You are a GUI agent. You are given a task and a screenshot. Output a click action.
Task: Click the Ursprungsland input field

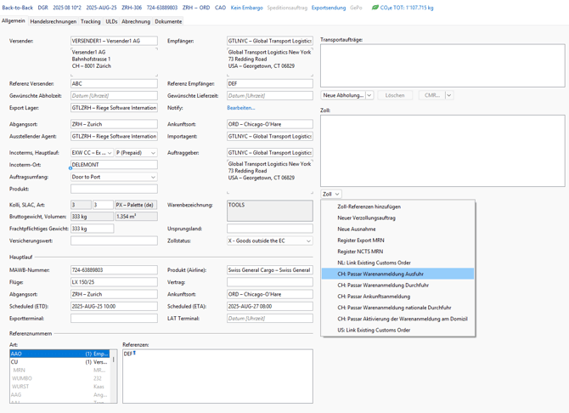pyautogui.click(x=269, y=229)
